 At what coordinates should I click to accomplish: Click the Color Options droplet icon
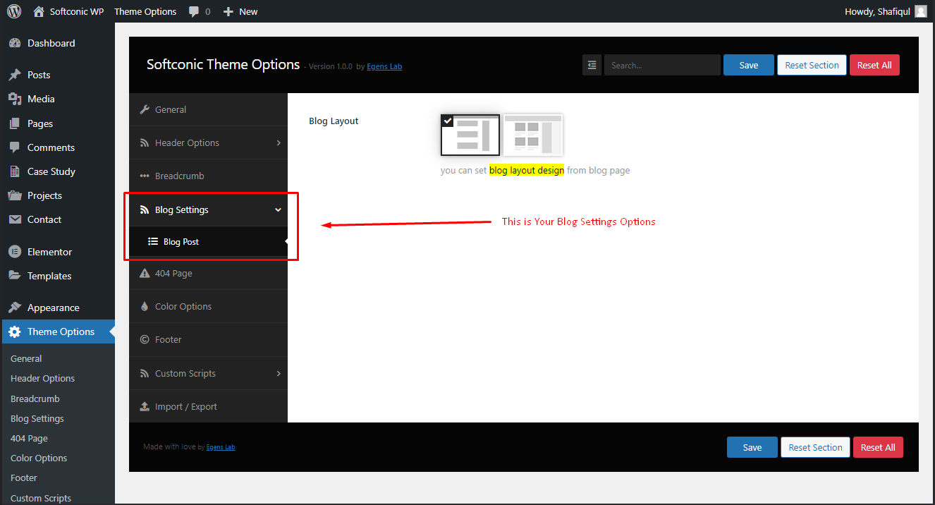(145, 306)
